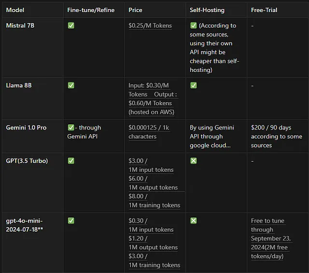
Task: Click the GPT(3.5 Turbo) fine-tune checkmark
Action: coord(71,161)
